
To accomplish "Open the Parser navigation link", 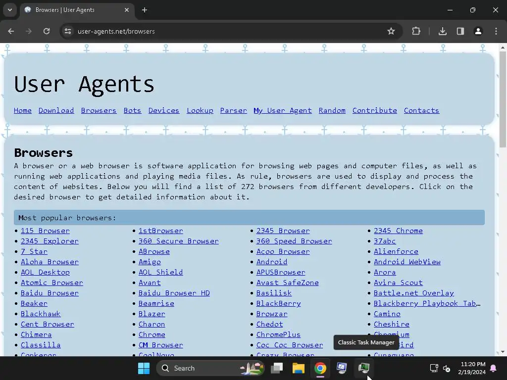I will tap(234, 110).
